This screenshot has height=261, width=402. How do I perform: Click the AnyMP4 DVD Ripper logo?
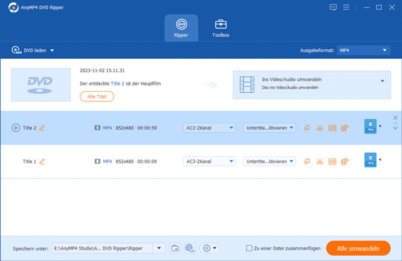point(13,7)
